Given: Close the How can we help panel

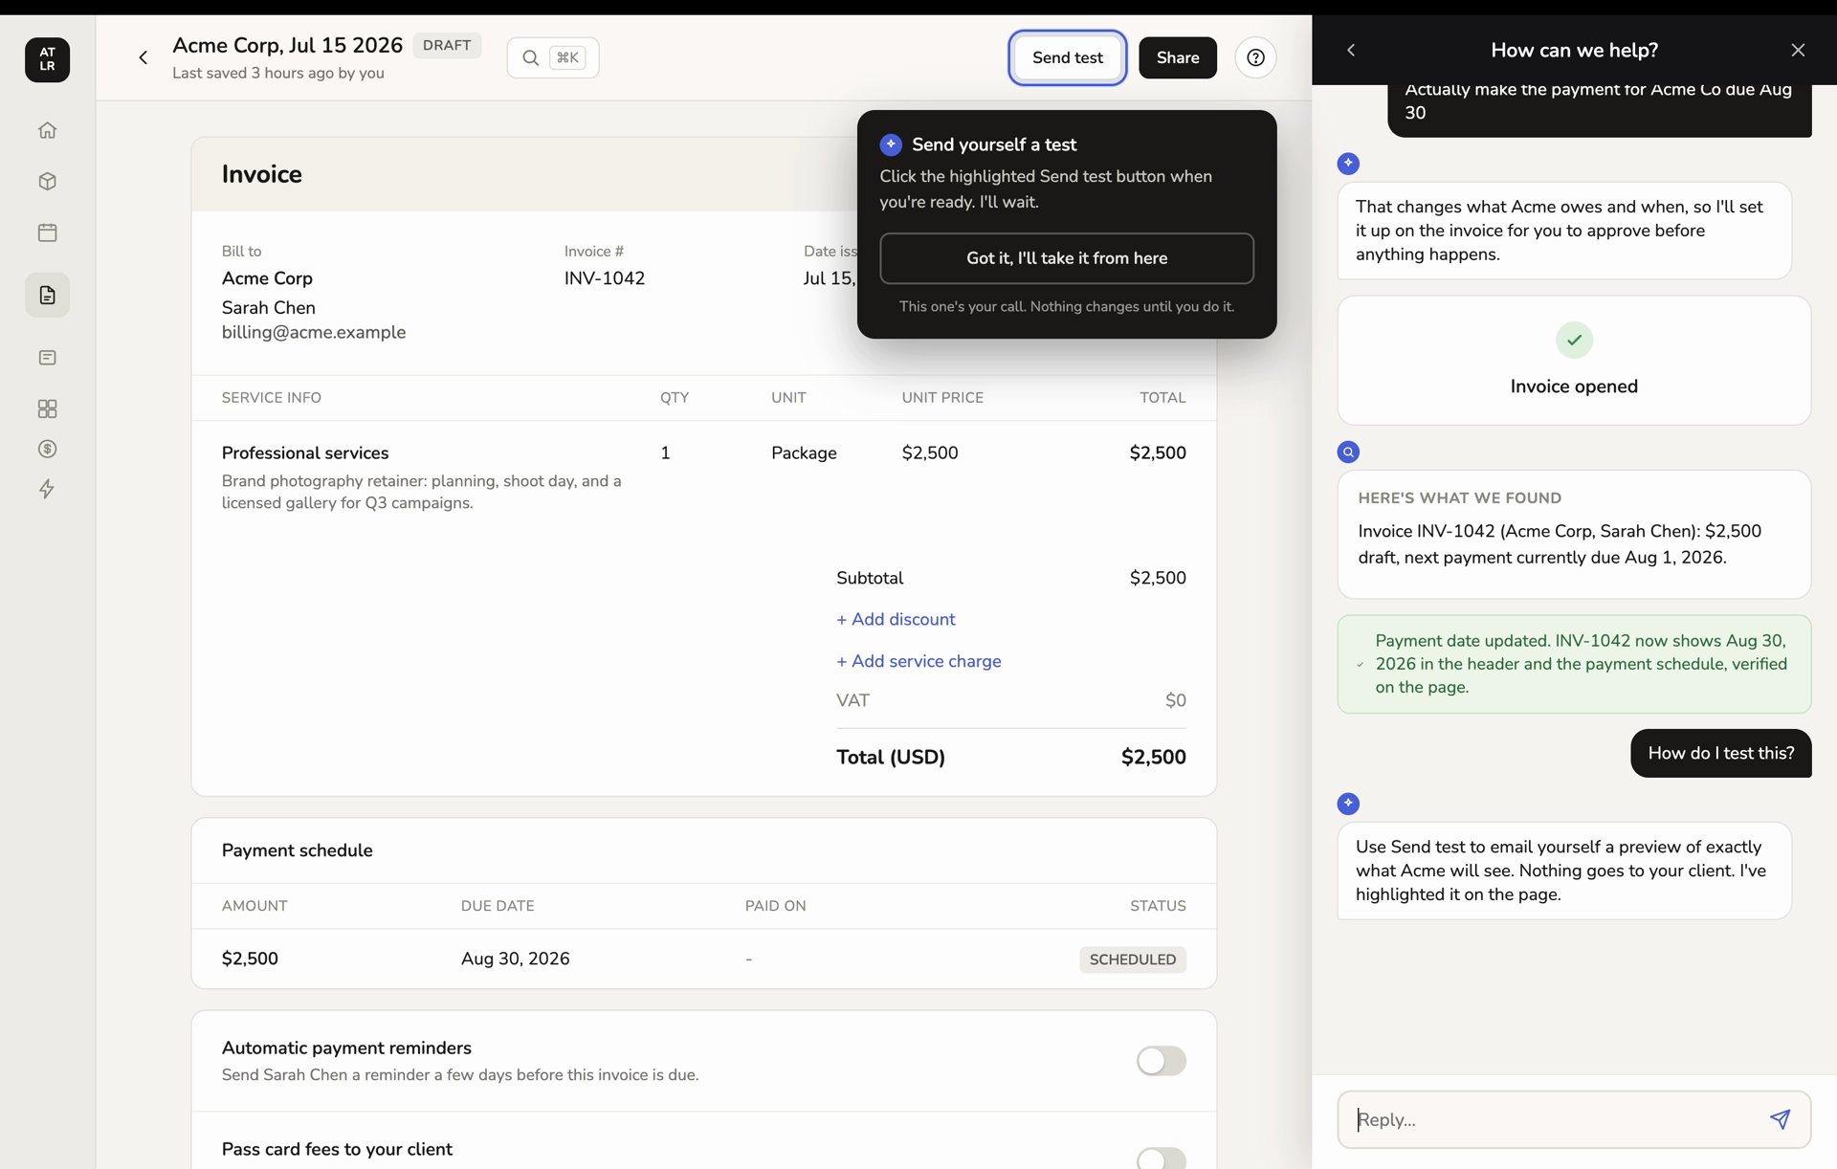Looking at the screenshot, I should coord(1798,50).
